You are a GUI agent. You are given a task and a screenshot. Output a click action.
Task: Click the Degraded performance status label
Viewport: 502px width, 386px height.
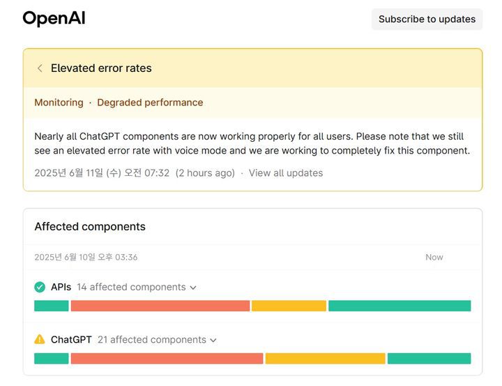pyautogui.click(x=150, y=103)
